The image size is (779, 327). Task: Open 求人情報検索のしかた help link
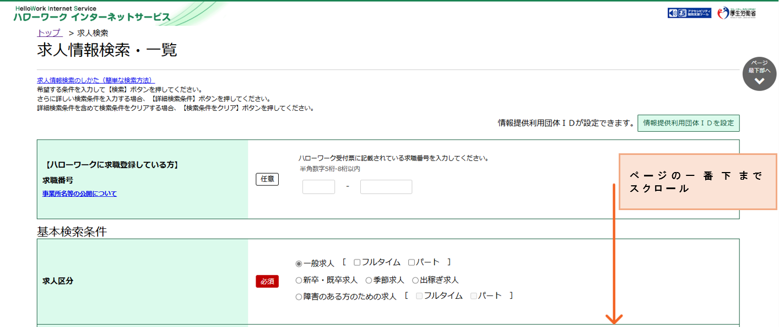pyautogui.click(x=96, y=81)
